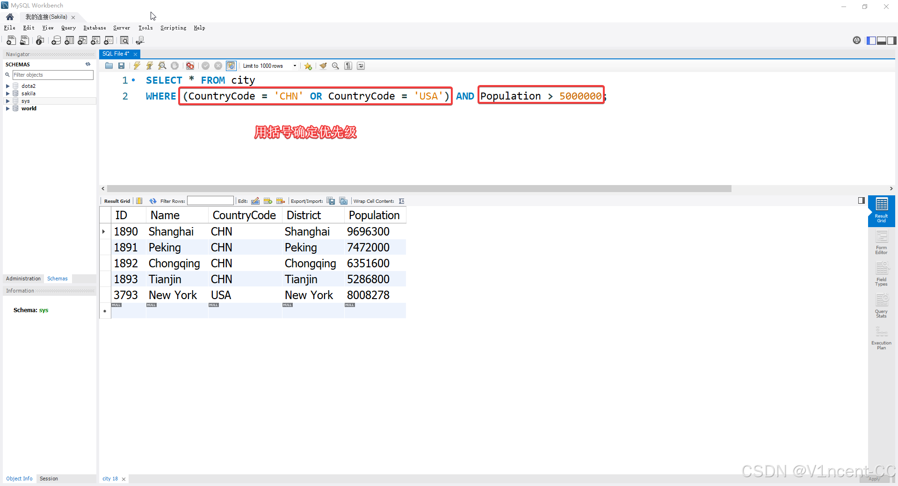Toggle word wrapping in the editor

point(361,66)
